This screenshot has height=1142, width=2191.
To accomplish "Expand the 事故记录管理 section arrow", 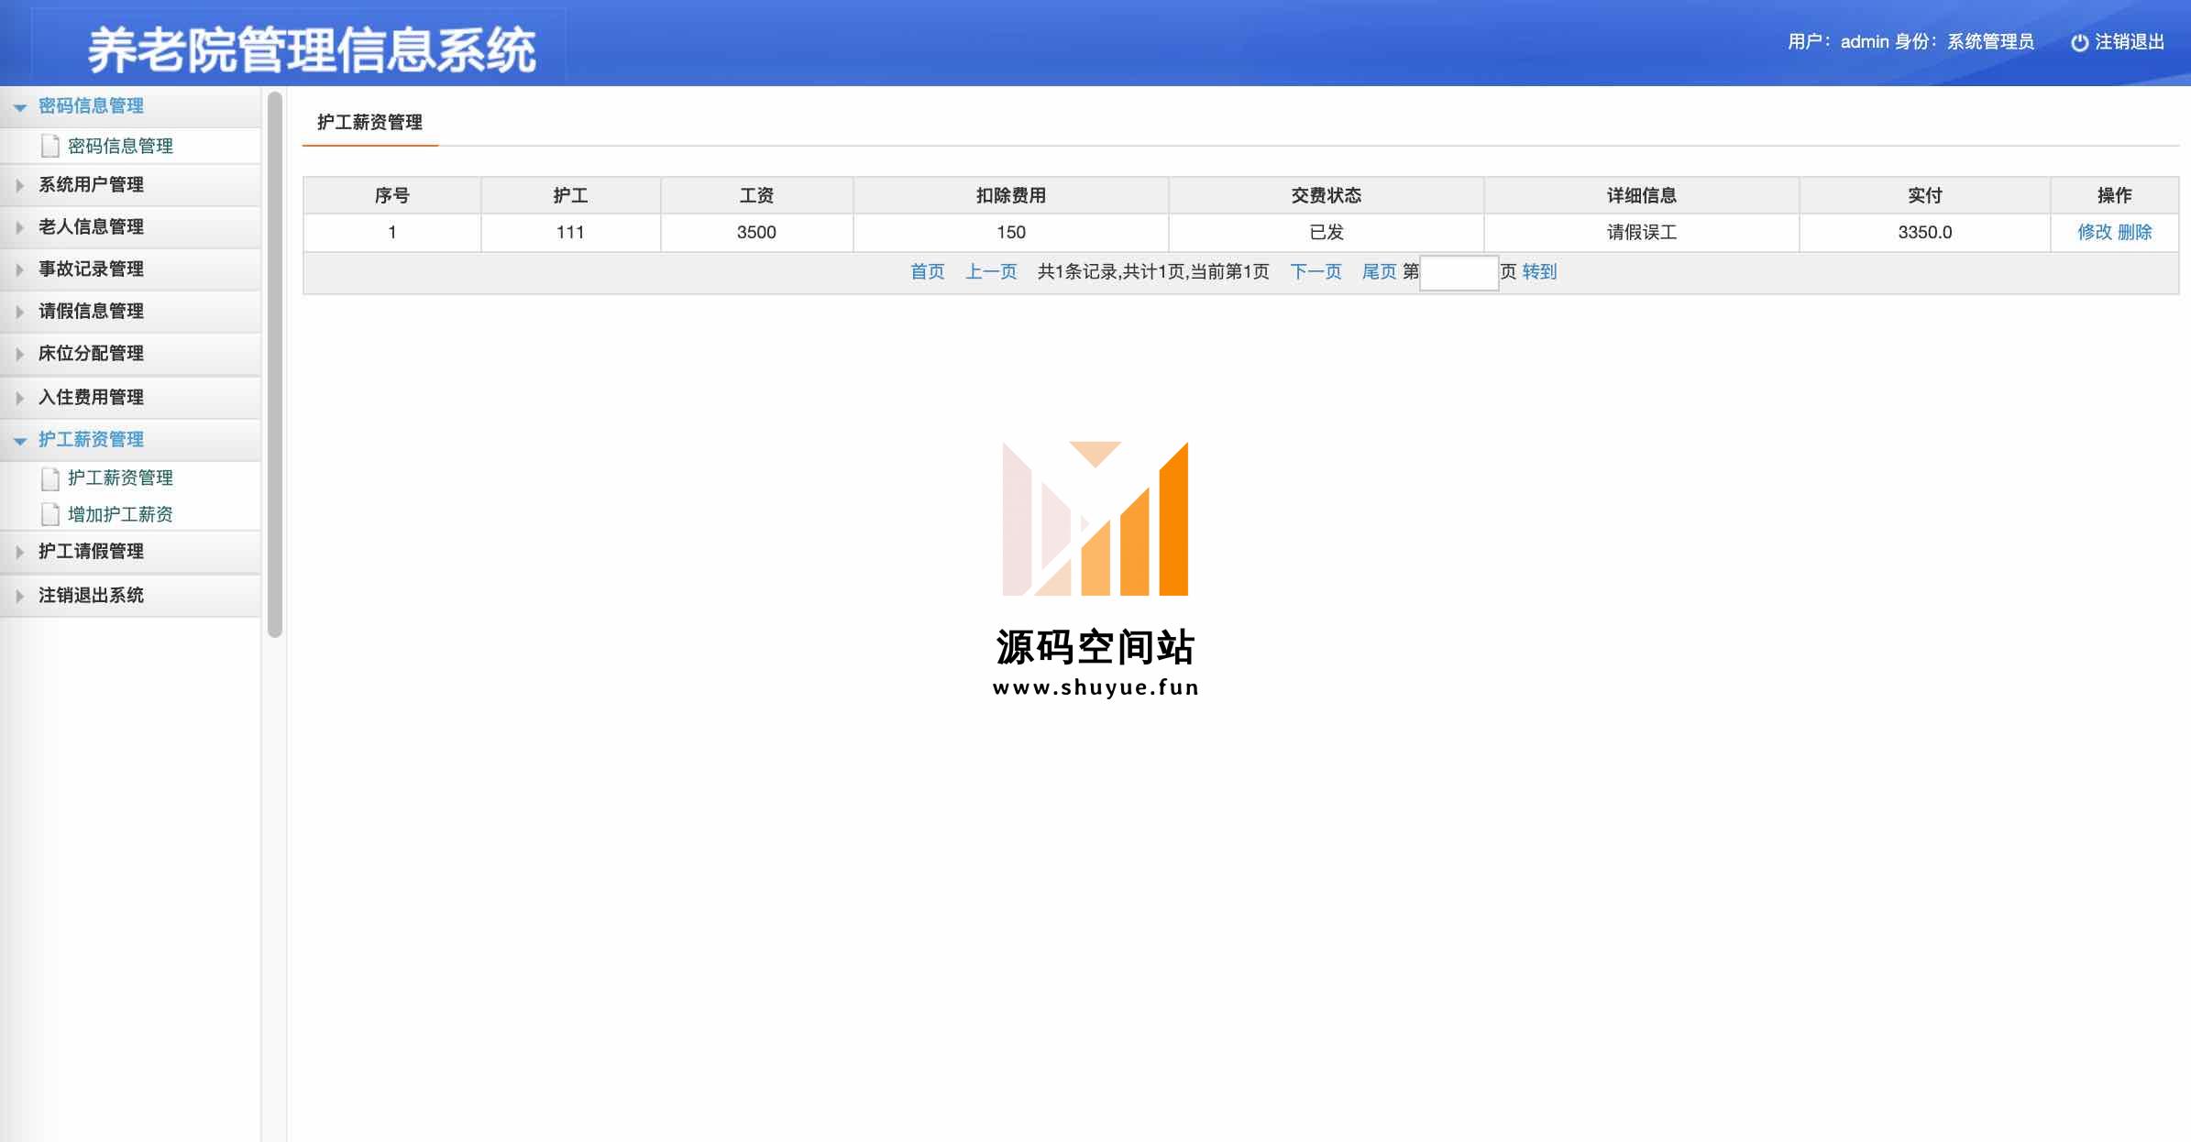I will click(19, 269).
